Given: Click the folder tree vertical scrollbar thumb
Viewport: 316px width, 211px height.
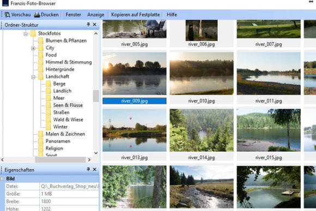Looking at the screenshot, I should click(x=96, y=96).
